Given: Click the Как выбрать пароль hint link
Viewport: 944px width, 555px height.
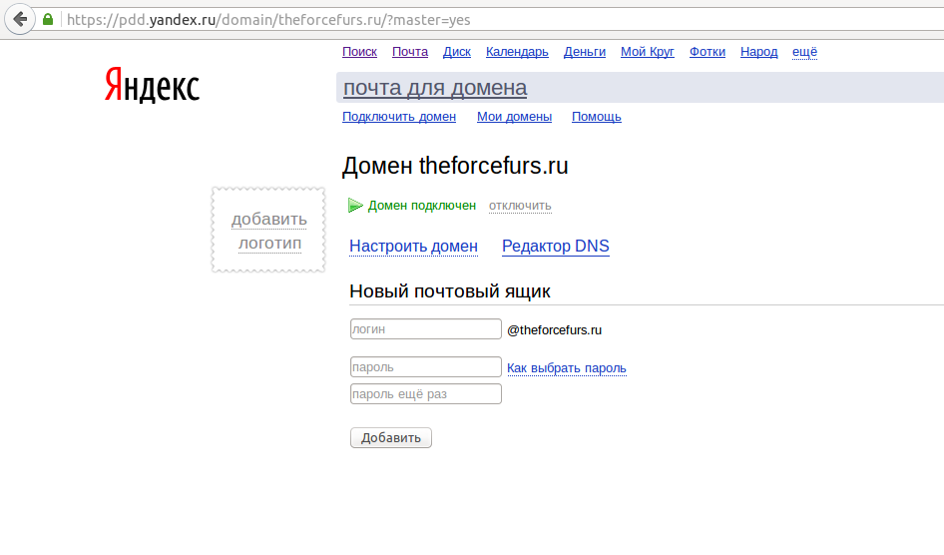Looking at the screenshot, I should click(x=566, y=368).
